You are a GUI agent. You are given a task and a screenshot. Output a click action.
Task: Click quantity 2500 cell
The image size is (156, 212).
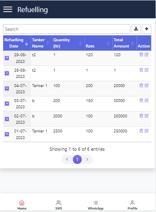coord(58,131)
